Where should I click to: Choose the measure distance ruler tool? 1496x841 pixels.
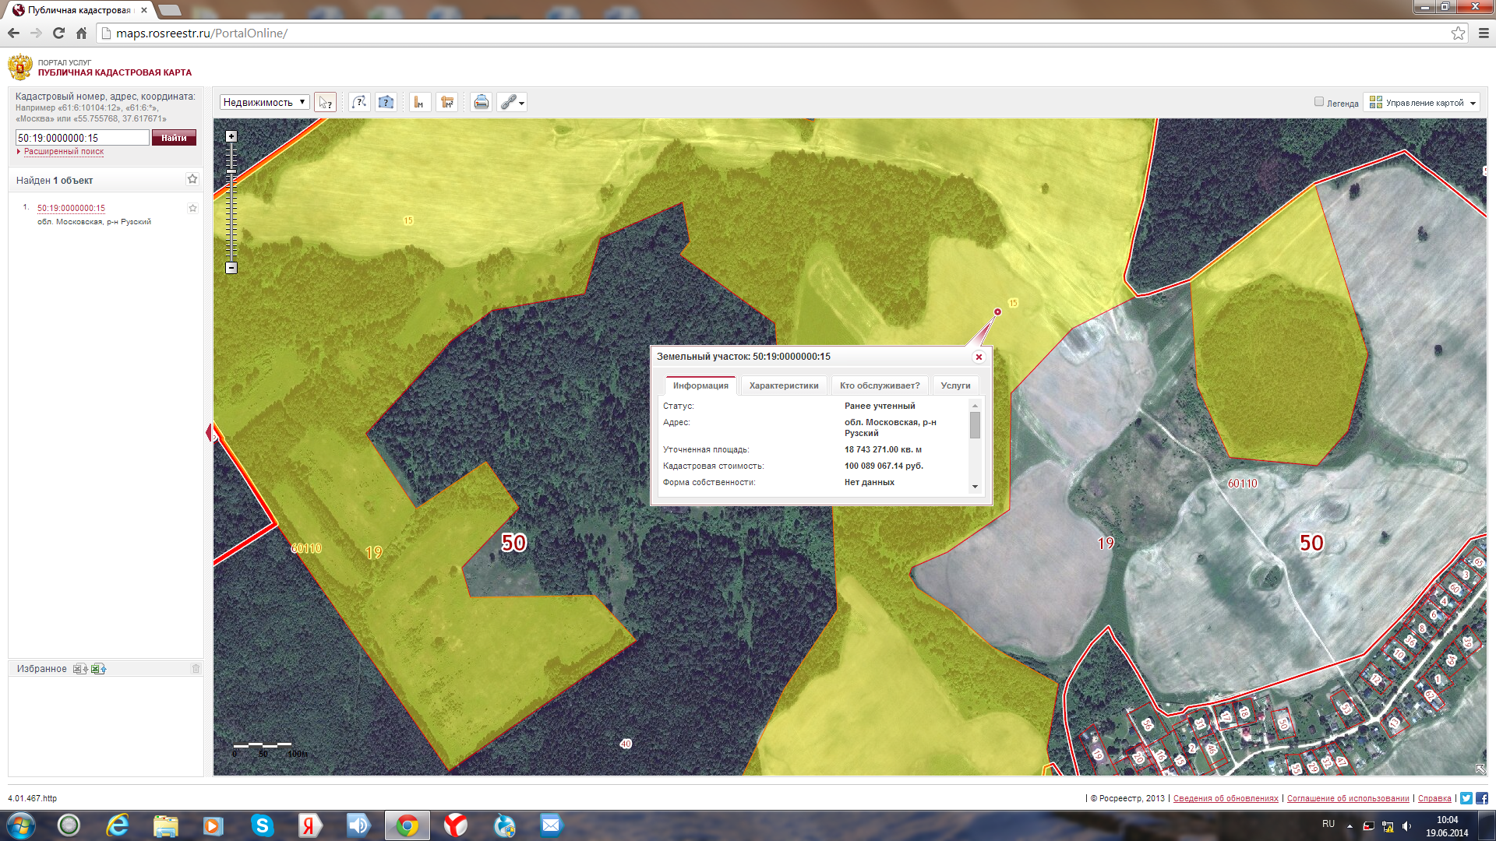tap(419, 102)
